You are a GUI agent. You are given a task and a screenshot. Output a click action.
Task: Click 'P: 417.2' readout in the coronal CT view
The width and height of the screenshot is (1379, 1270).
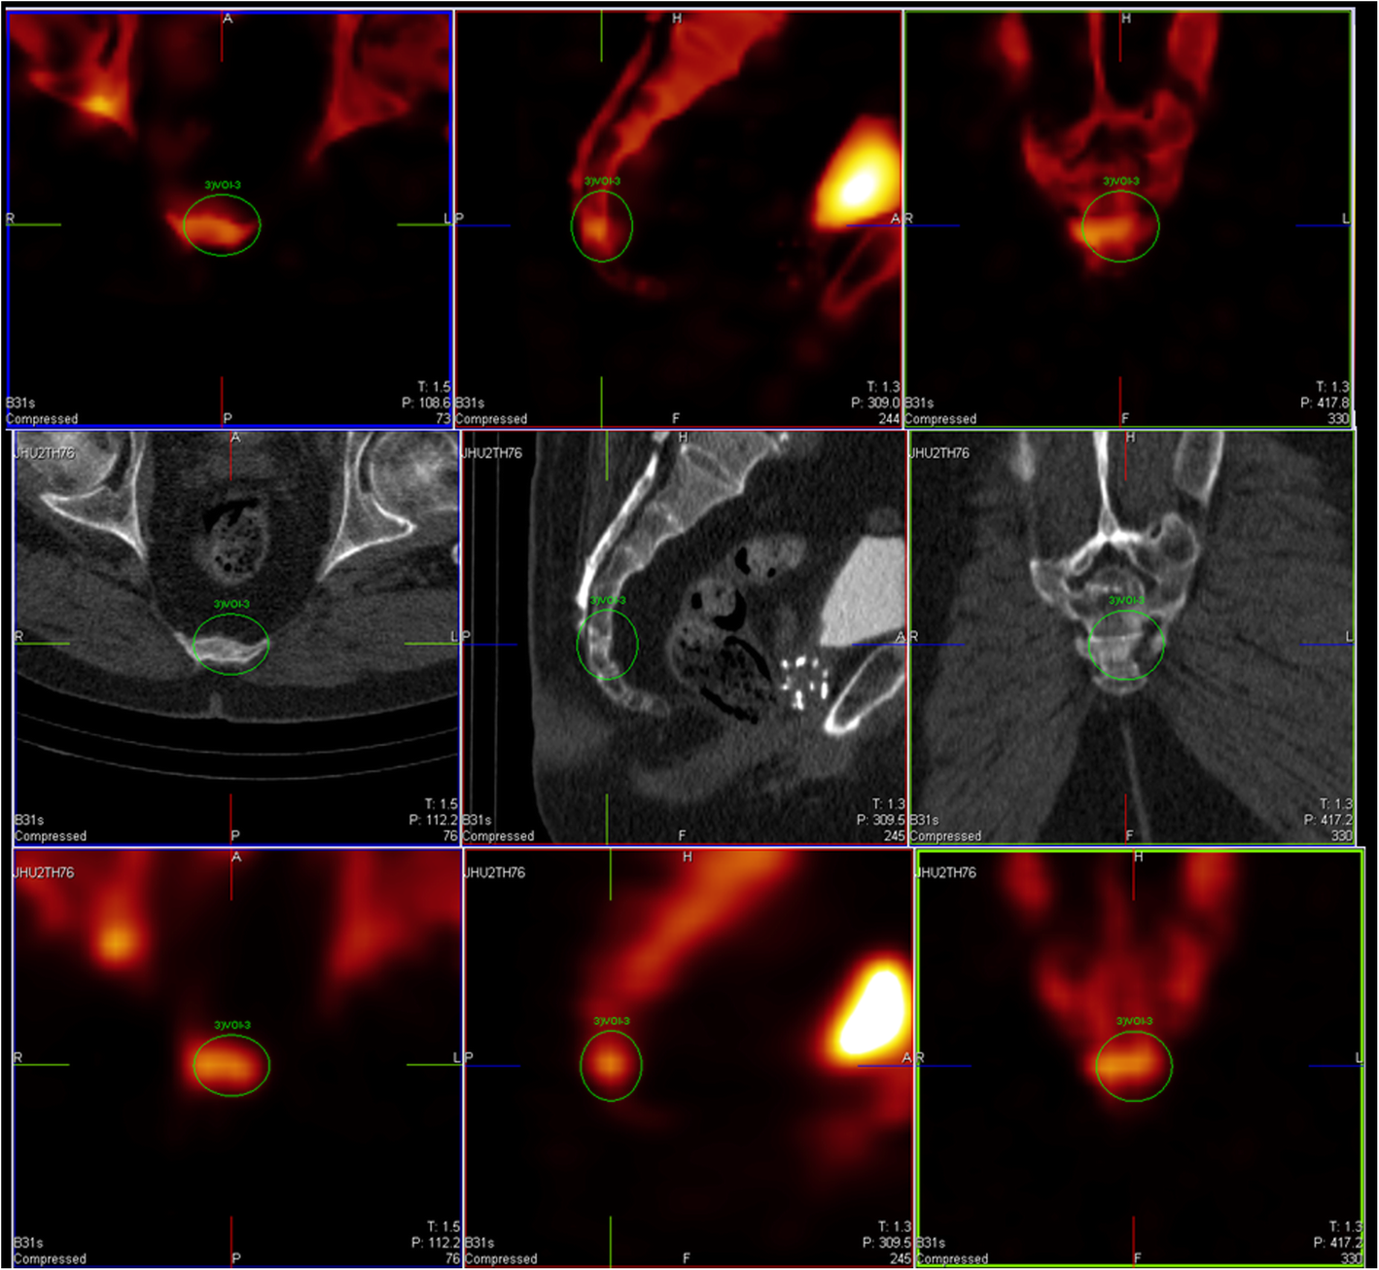coord(1328,820)
